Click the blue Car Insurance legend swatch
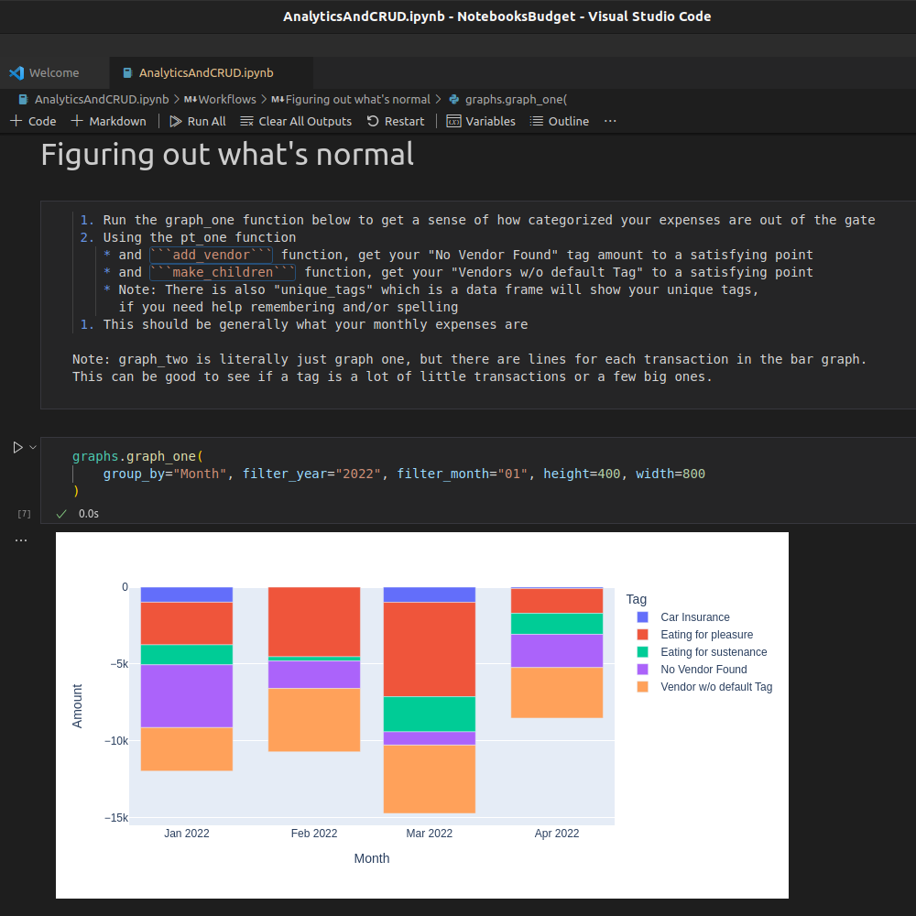The width and height of the screenshot is (916, 916). click(643, 617)
